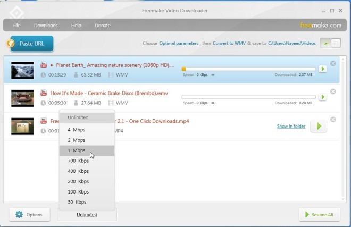Screen dimensions: 351x227
Task: Click the download list vertical scrollbar
Action: [343, 129]
